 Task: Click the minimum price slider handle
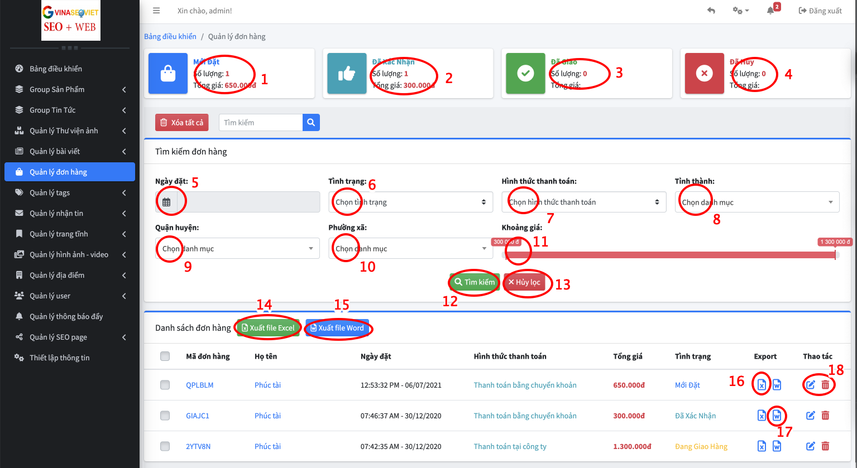[x=506, y=254]
